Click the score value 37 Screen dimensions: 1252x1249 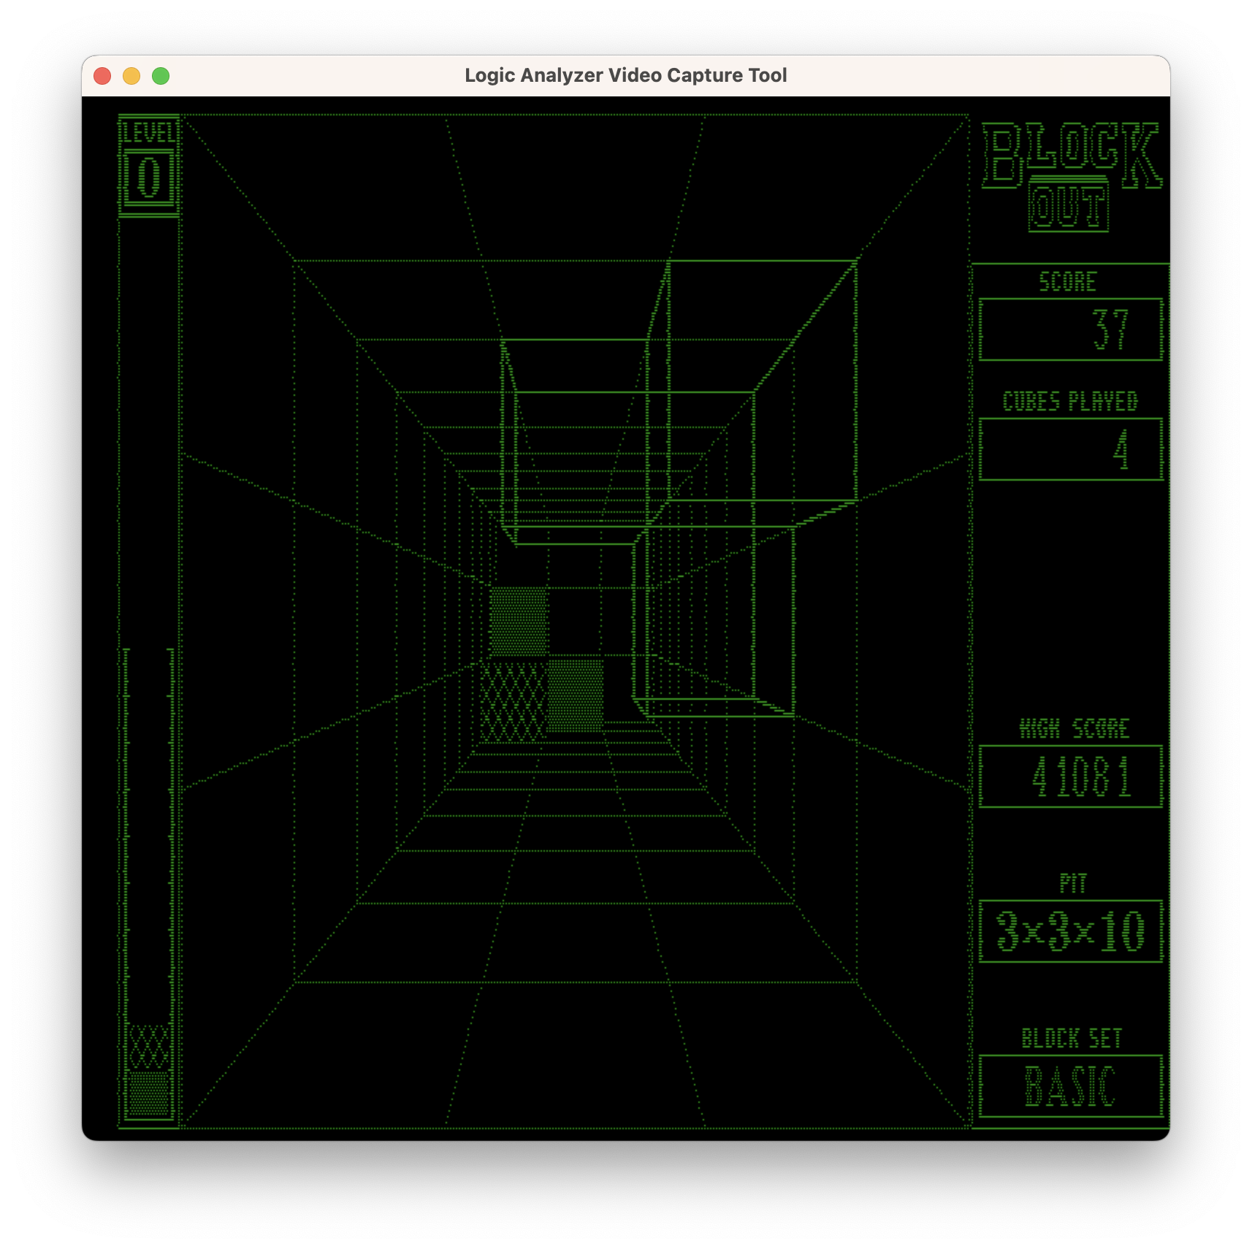point(1111,329)
